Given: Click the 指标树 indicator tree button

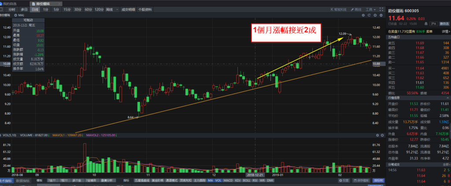Looking at the screenshot, I should tap(378, 181).
